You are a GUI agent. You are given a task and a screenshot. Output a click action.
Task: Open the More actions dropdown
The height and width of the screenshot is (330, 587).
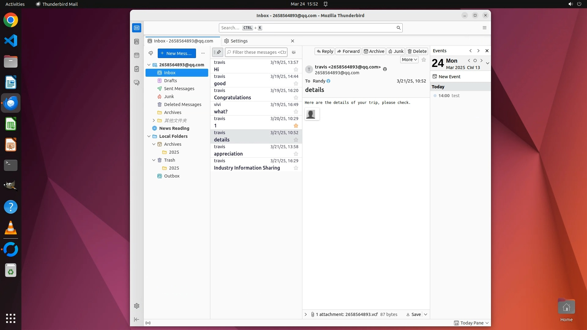tap(409, 60)
